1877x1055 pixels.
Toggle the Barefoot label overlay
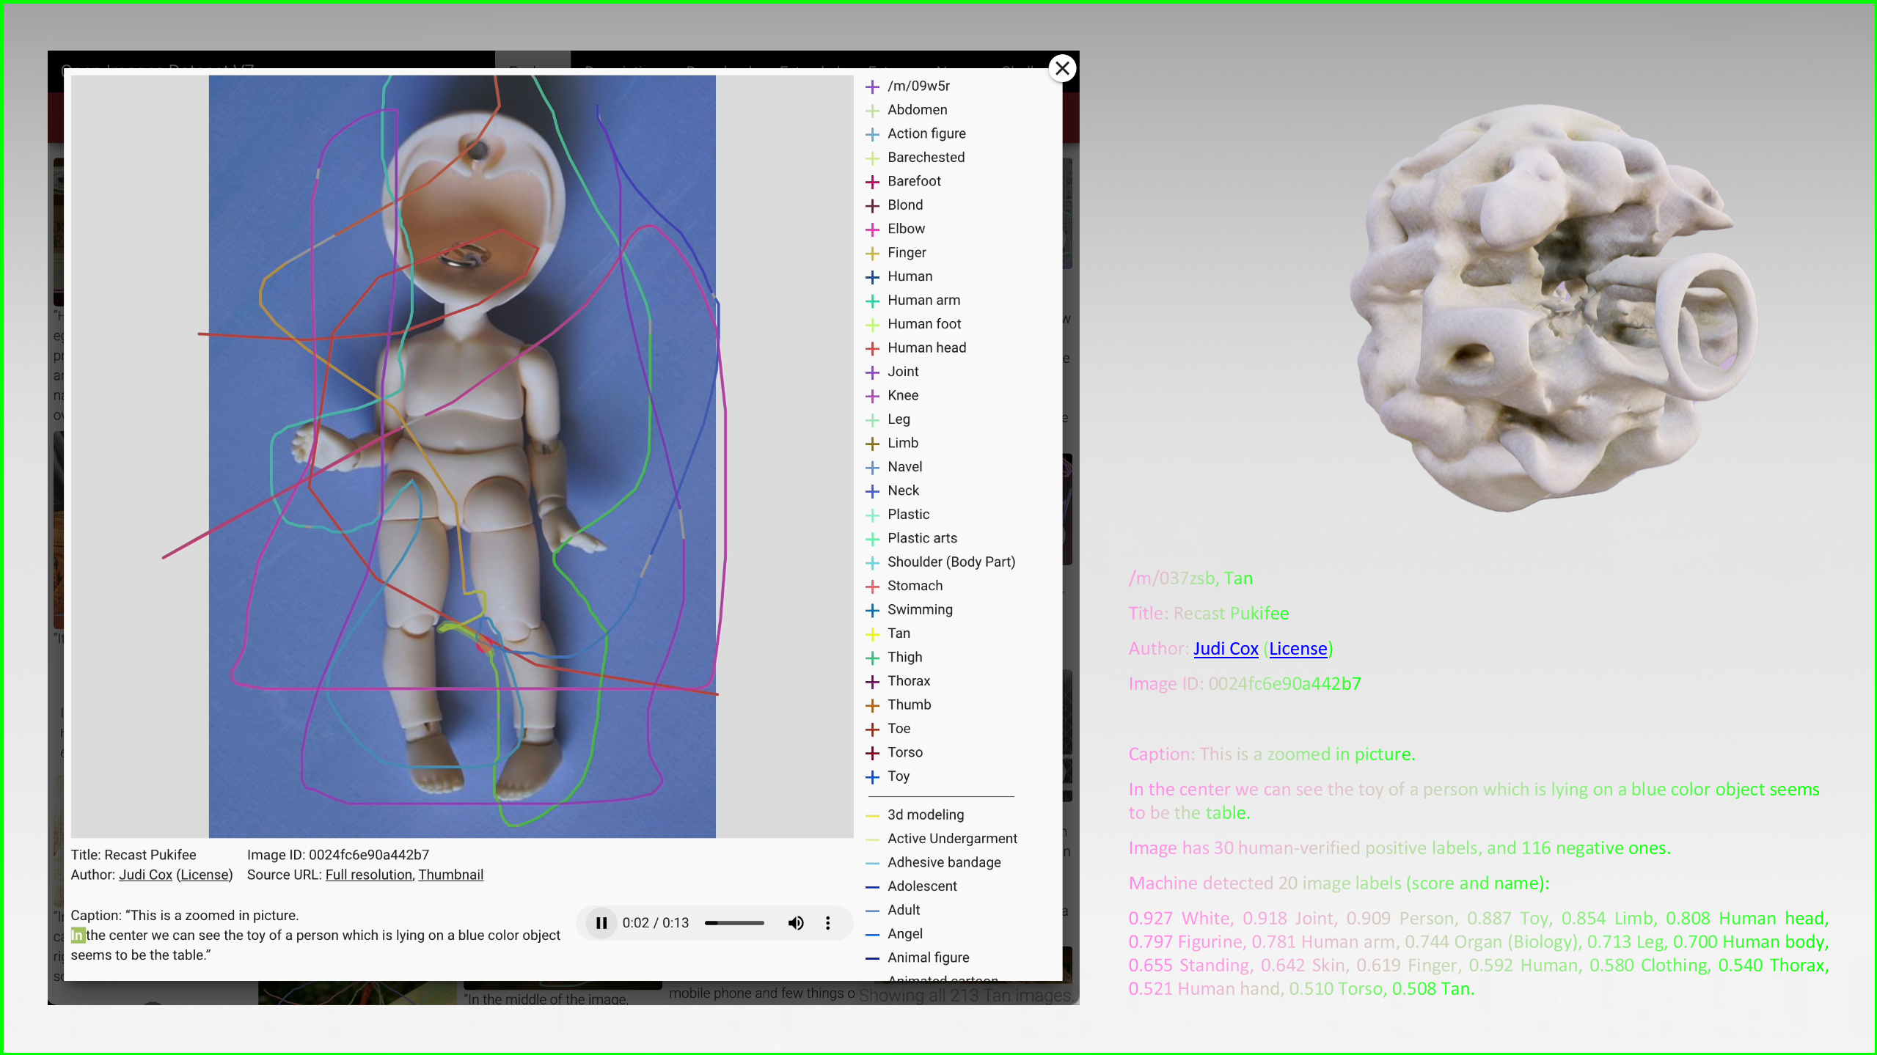tap(913, 181)
